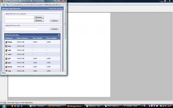Launch Firefox from the Quick Launch bar
Viewport: 173px width, 108px height.
click(x=15, y=106)
